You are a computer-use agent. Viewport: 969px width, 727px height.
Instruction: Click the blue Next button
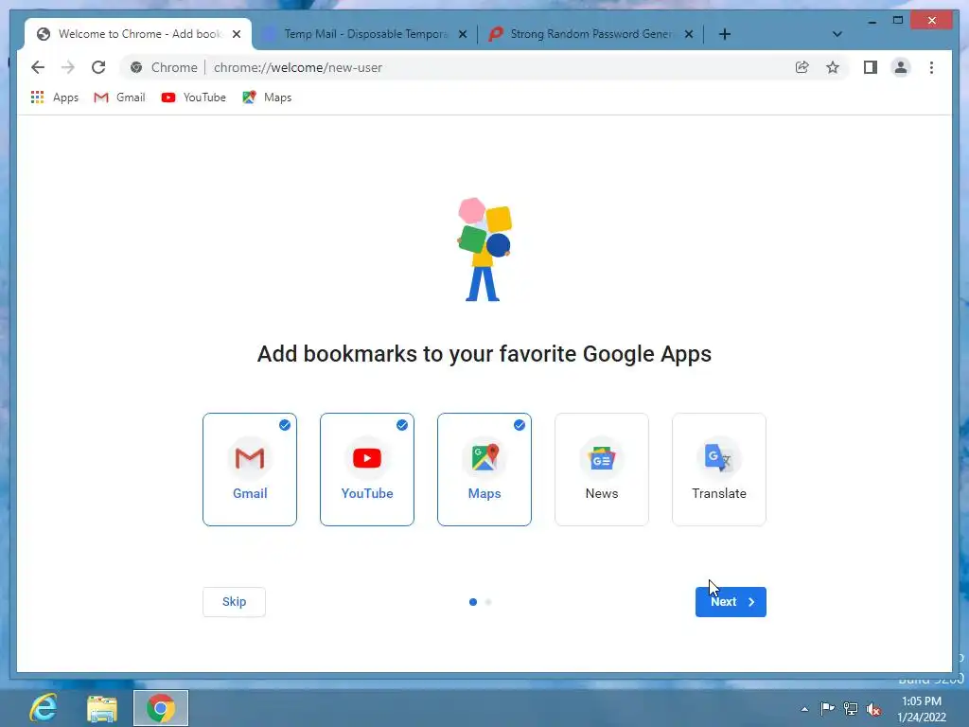click(x=731, y=601)
